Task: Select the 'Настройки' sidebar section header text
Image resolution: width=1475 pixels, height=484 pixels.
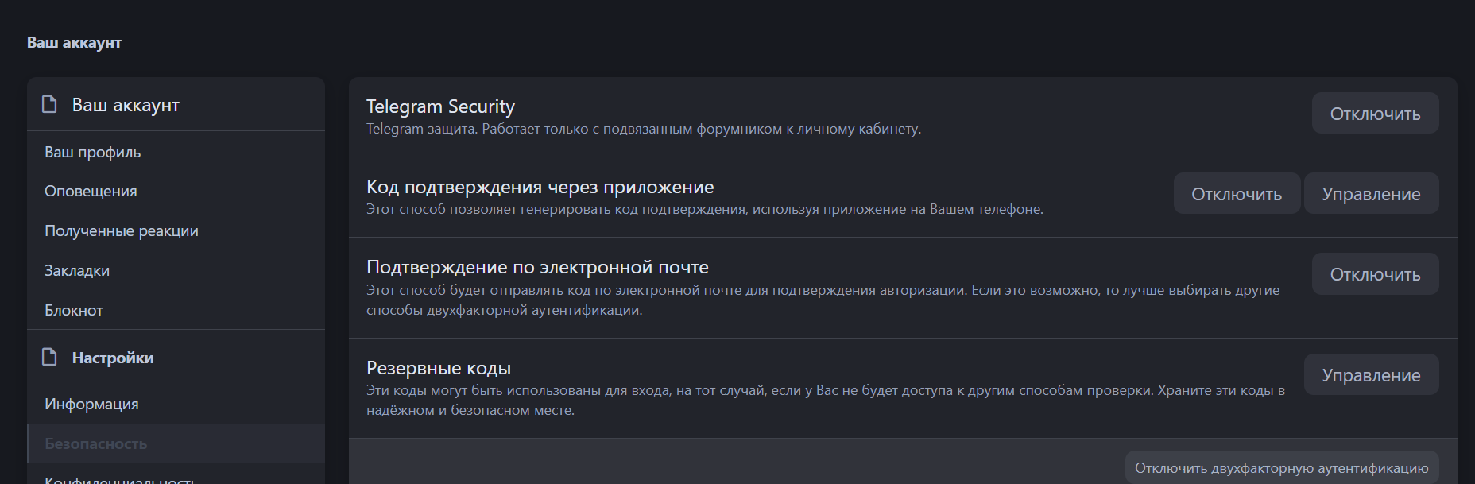Action: pyautogui.click(x=113, y=358)
